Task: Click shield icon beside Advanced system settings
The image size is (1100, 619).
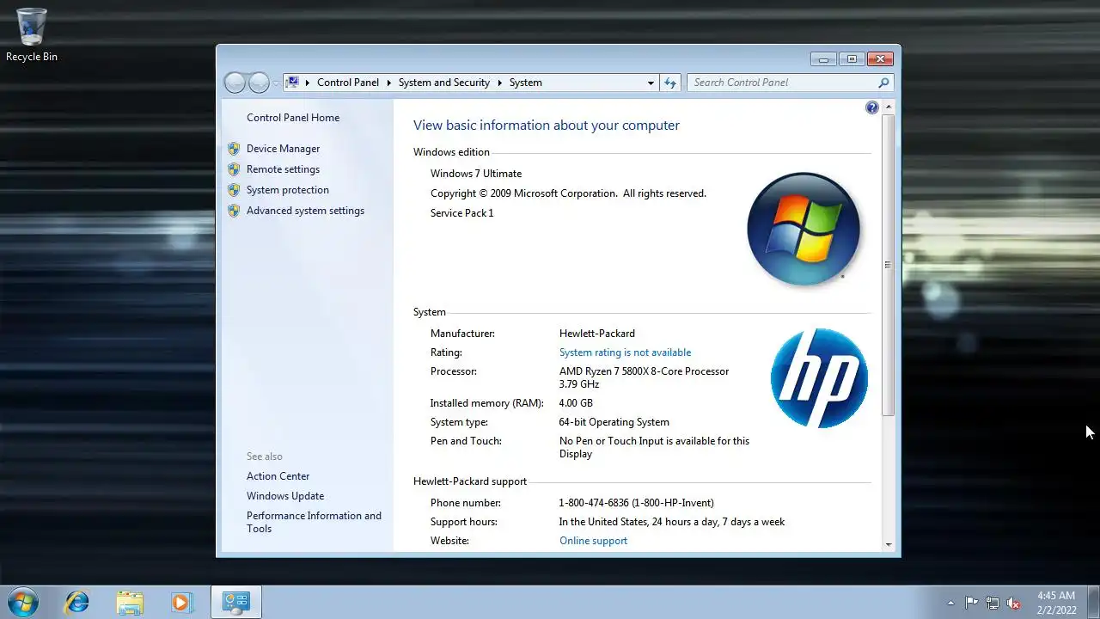Action: [x=234, y=211]
